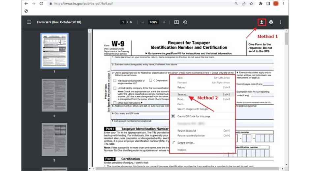Click the zoom percentage field showing 100%

click(153, 22)
